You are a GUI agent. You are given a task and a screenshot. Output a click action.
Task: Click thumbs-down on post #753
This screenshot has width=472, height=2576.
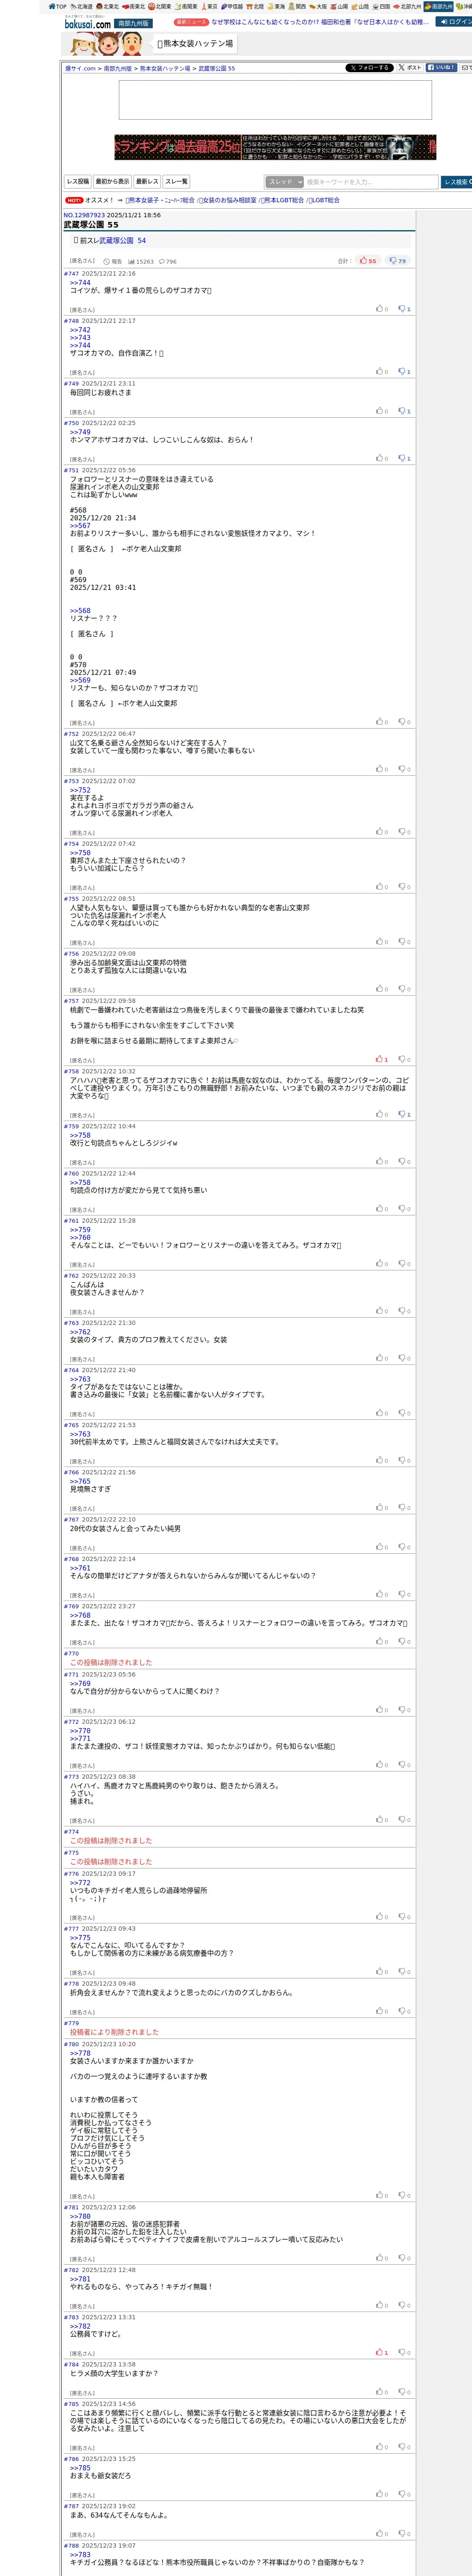[x=402, y=831]
